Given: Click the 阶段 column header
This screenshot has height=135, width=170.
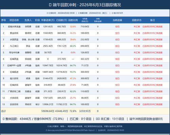Looking at the screenshot, I should coord(37,20).
